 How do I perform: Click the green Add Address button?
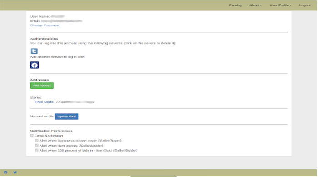click(42, 86)
